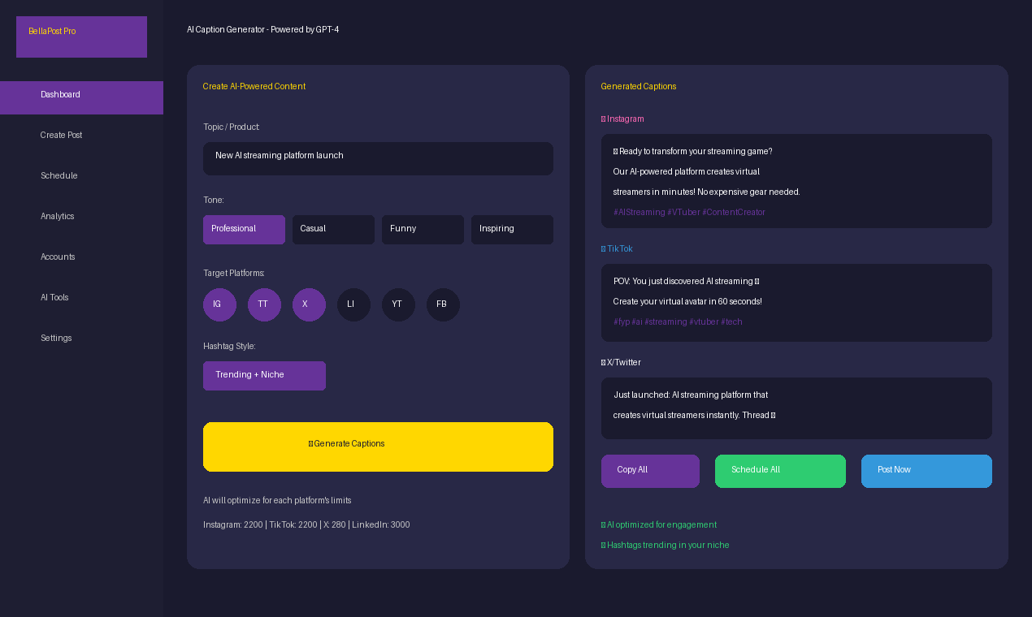Select the Funny tone
This screenshot has width=1032, height=617.
tap(423, 230)
